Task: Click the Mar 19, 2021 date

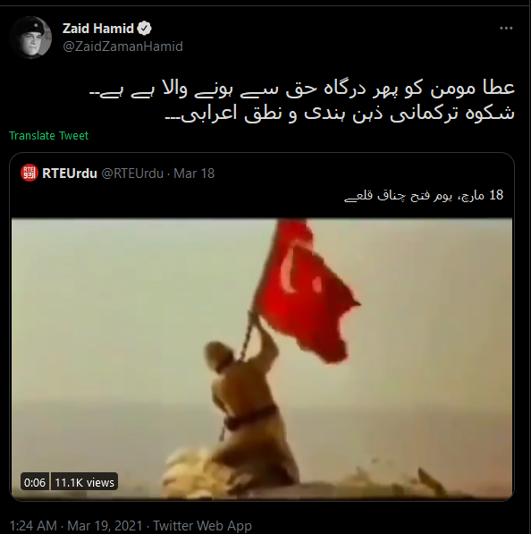Action: click(x=105, y=525)
